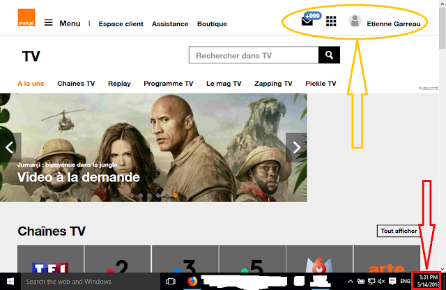Select the Programme TV tab
The height and width of the screenshot is (290, 446).
coord(169,84)
